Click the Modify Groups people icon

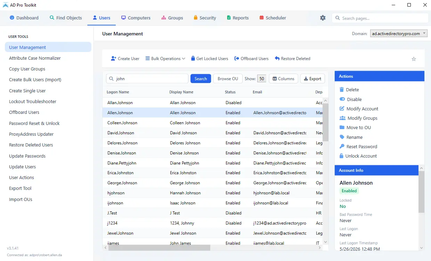point(342,118)
